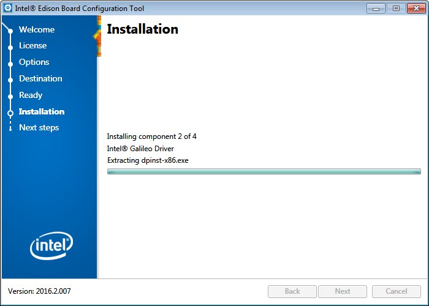Select the Welcome step in the sidebar
The width and height of the screenshot is (429, 306).
pyautogui.click(x=37, y=29)
